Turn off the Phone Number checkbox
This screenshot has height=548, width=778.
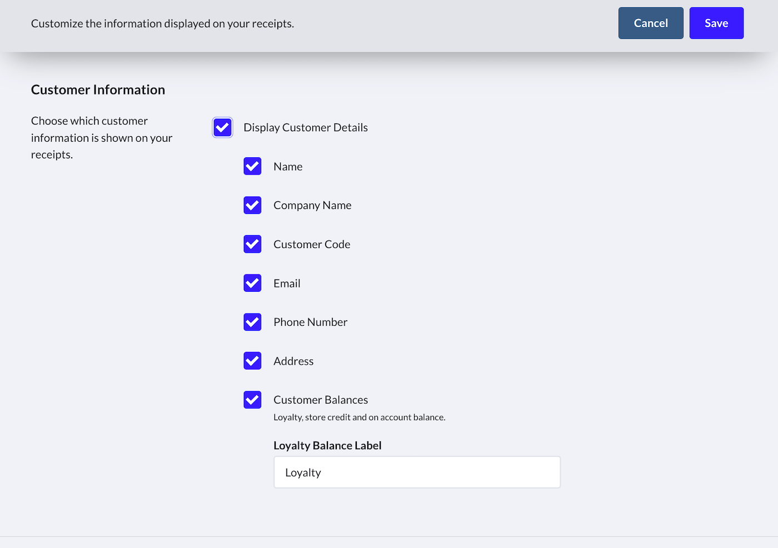(252, 322)
